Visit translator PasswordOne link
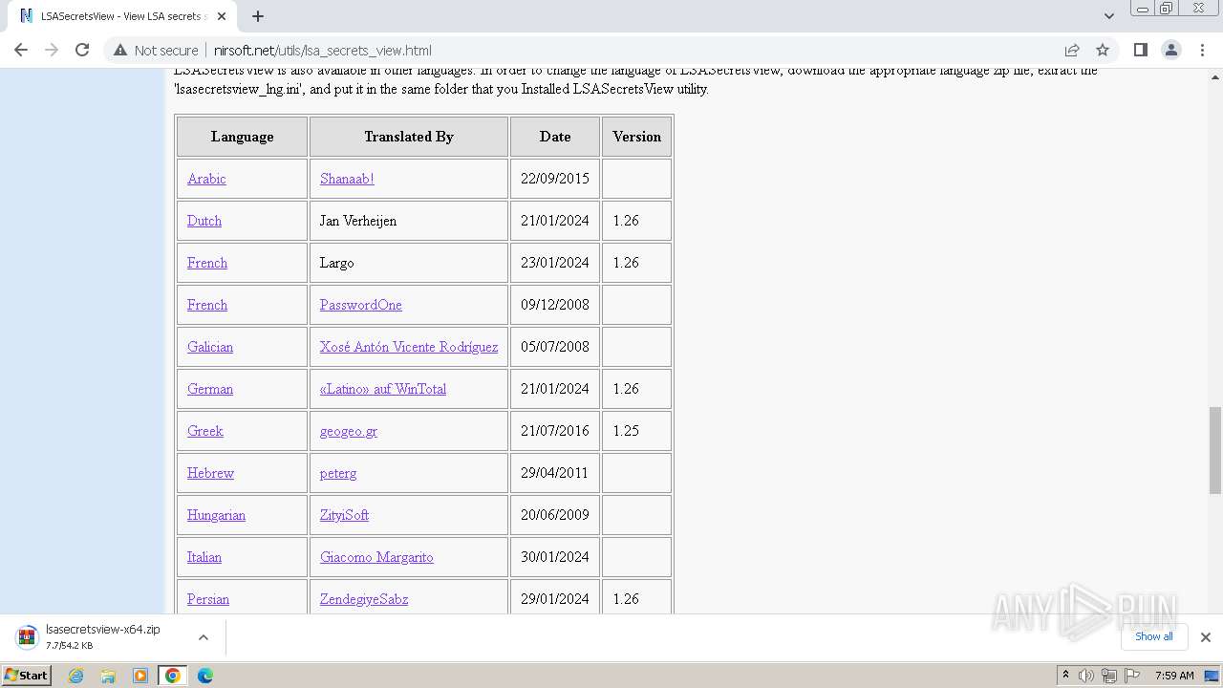The width and height of the screenshot is (1223, 688). coord(361,305)
